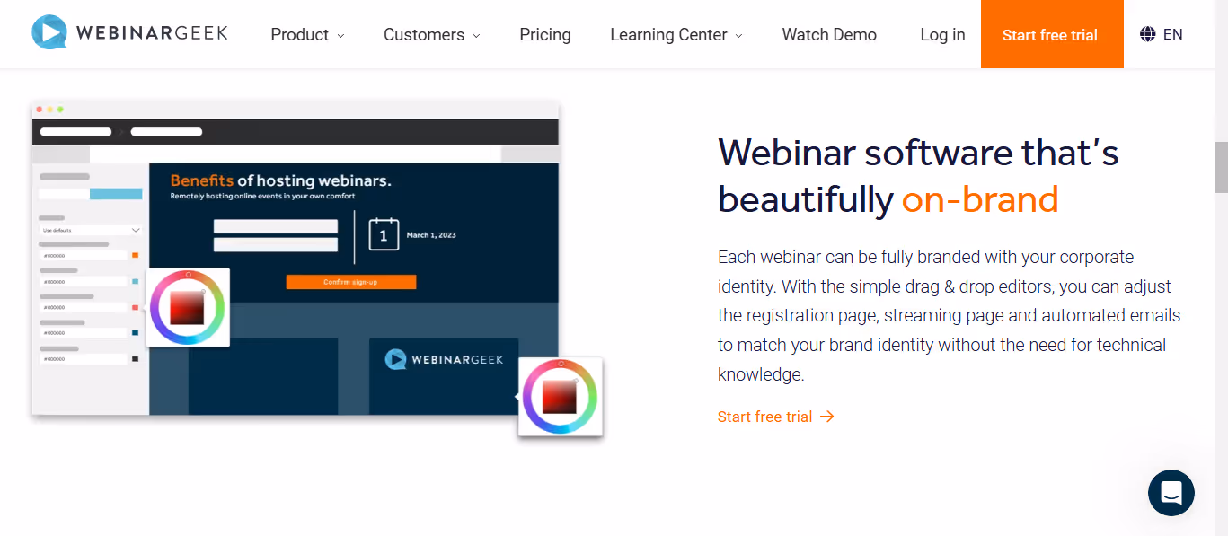Expand the Product dropdown chevron
1228x536 pixels.
(340, 36)
